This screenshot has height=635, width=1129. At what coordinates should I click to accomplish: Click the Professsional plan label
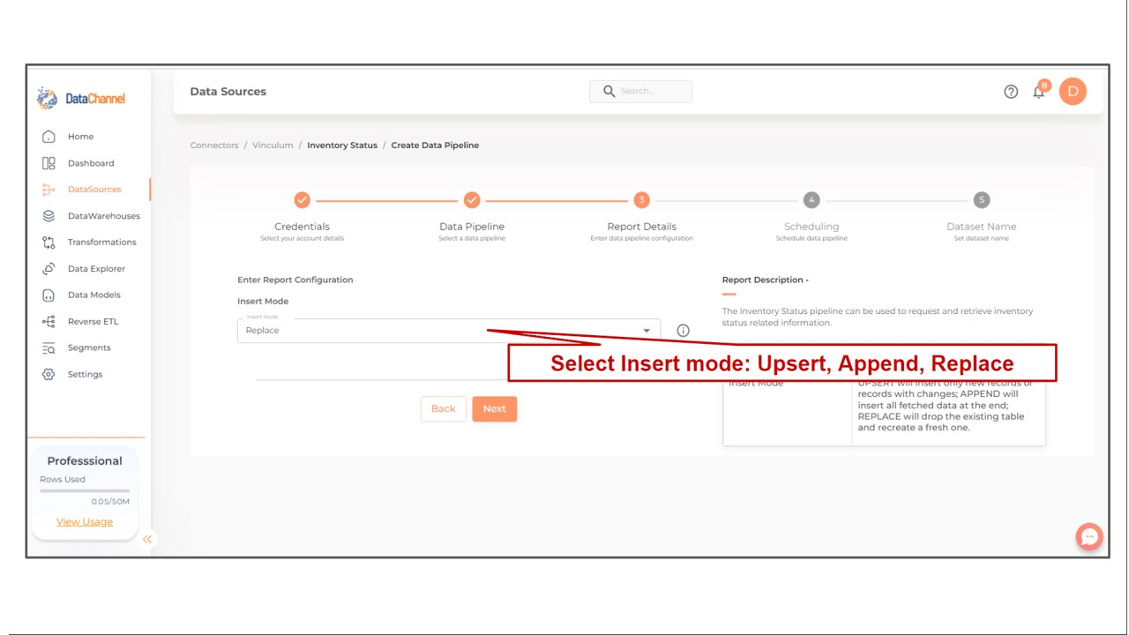click(85, 461)
